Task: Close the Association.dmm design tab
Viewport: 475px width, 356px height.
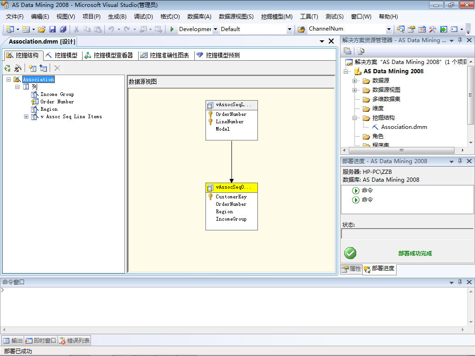Action: pos(331,41)
